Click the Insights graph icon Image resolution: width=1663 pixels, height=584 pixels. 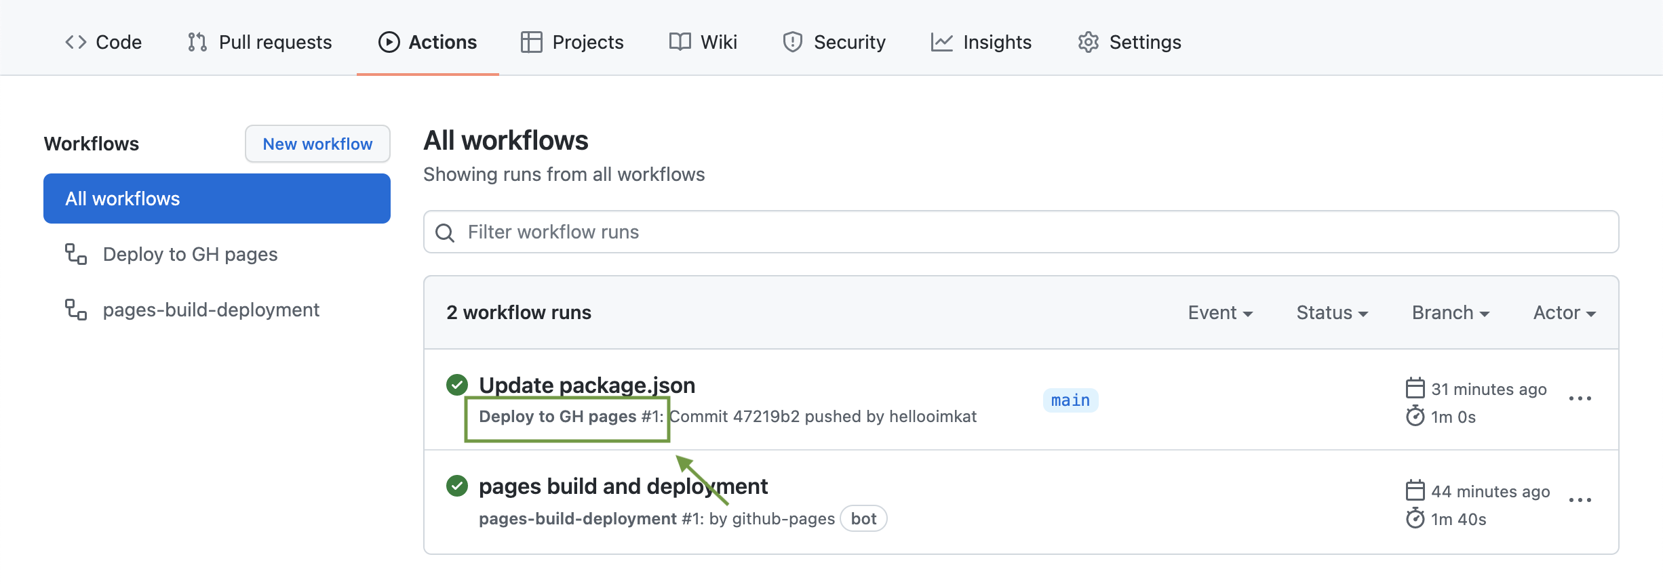[941, 42]
